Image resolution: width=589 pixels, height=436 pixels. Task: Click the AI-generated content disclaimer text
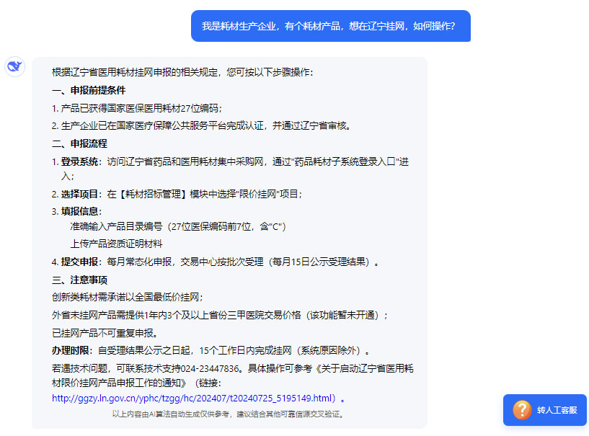[x=229, y=414]
